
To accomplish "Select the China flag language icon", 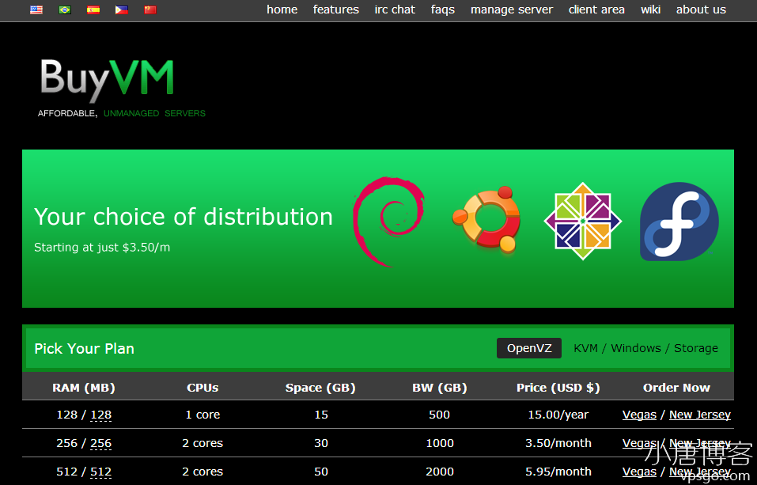I will [x=150, y=9].
